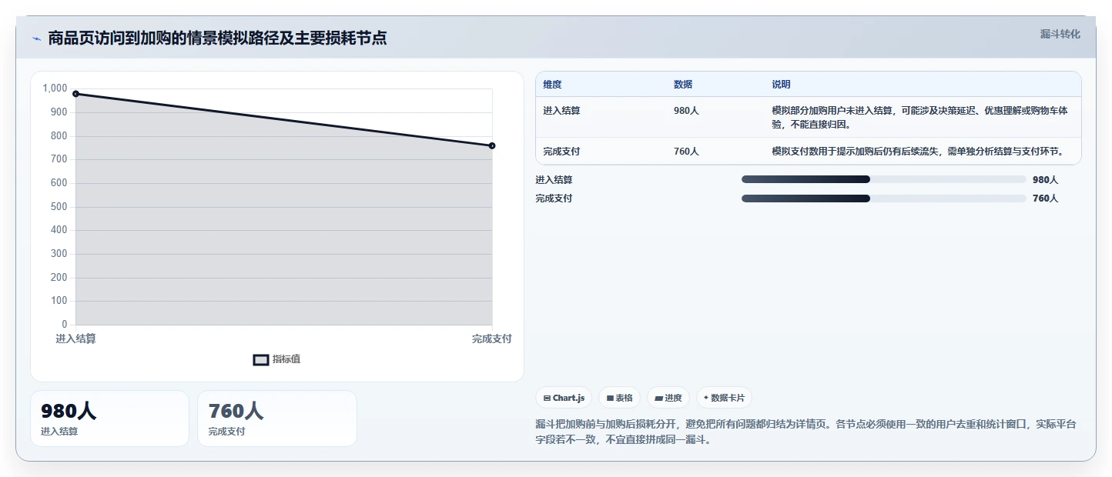Click the Chart.js chip
Screen dimensions: 1112x477
564,398
